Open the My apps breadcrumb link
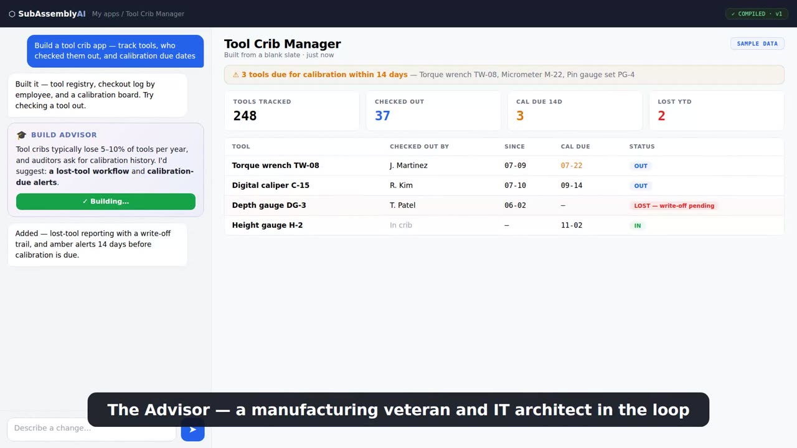797x448 pixels. point(105,14)
